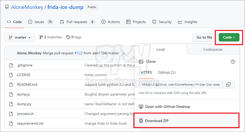The image size is (245, 132).
Task: Click the Projects table icon
Action: (128, 22)
